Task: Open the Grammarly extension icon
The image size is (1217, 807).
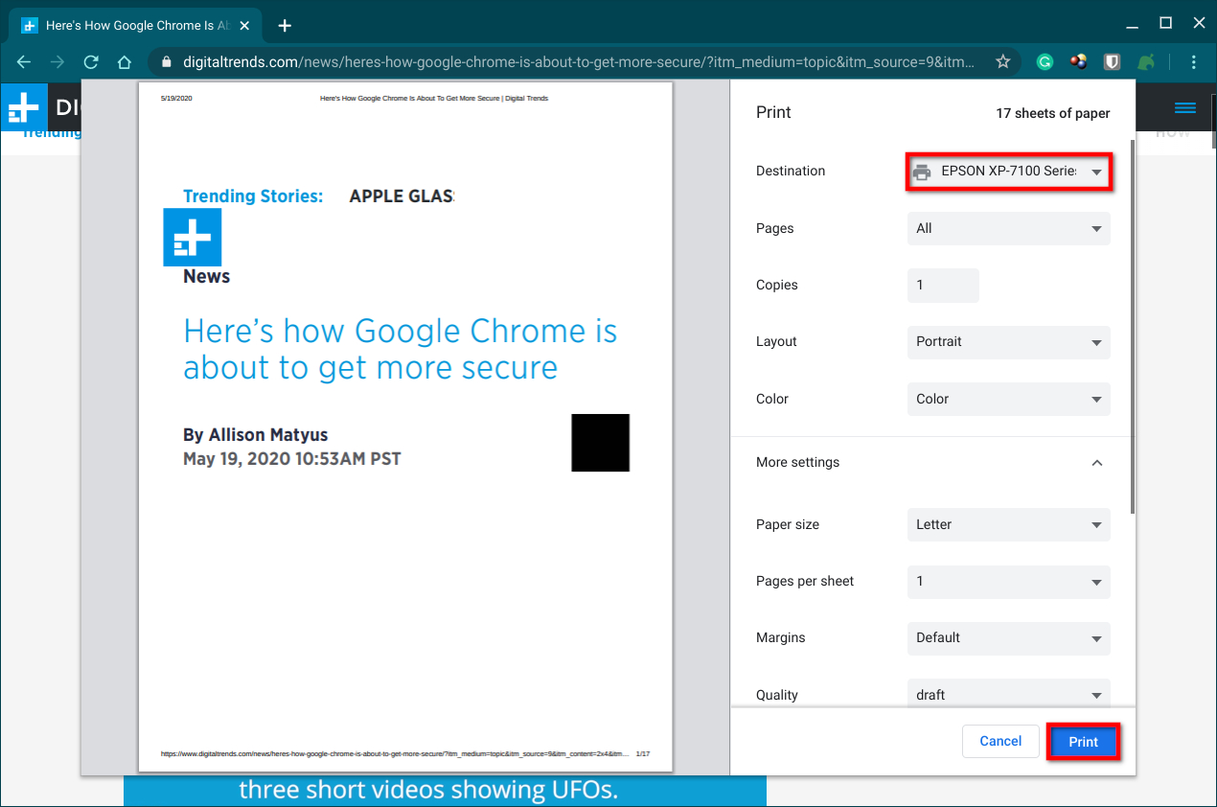Action: 1045,62
